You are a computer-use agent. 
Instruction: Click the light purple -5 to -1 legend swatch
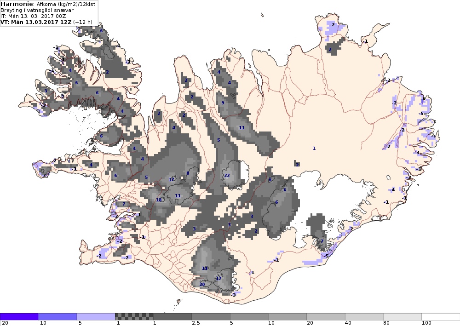click(x=96, y=317)
